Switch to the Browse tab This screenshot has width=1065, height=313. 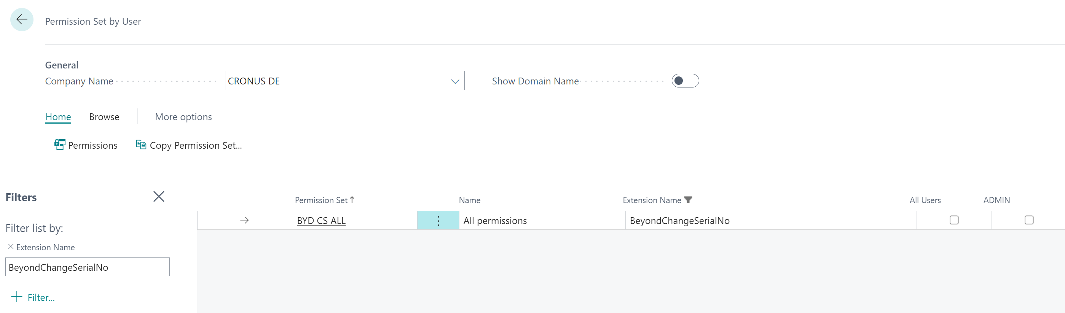click(104, 117)
